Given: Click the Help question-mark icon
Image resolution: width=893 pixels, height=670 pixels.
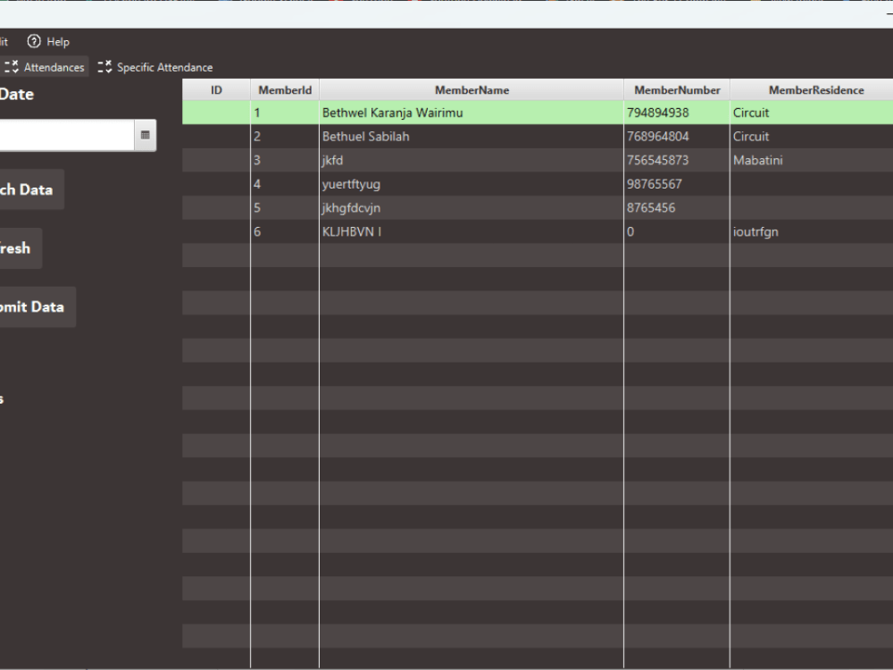Looking at the screenshot, I should [33, 41].
